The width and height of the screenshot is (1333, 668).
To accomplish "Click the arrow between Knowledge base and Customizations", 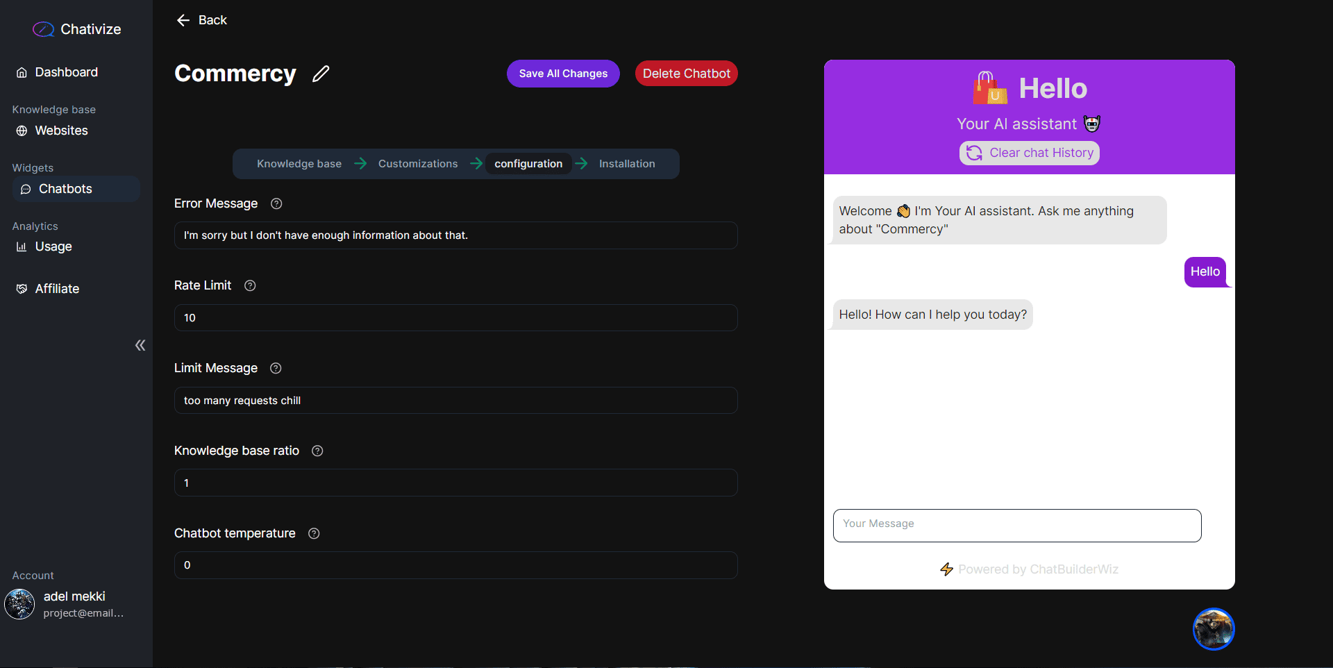I will pos(360,164).
